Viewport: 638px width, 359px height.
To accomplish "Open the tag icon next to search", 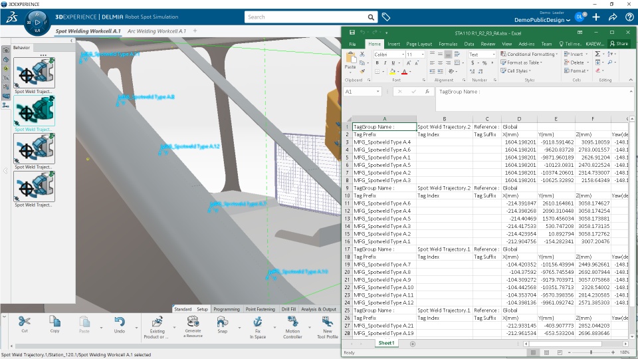I will pos(386,17).
